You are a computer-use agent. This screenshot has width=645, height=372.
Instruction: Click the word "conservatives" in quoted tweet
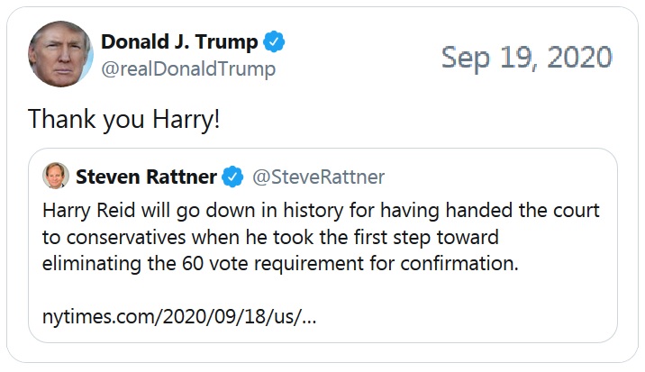[x=126, y=238]
